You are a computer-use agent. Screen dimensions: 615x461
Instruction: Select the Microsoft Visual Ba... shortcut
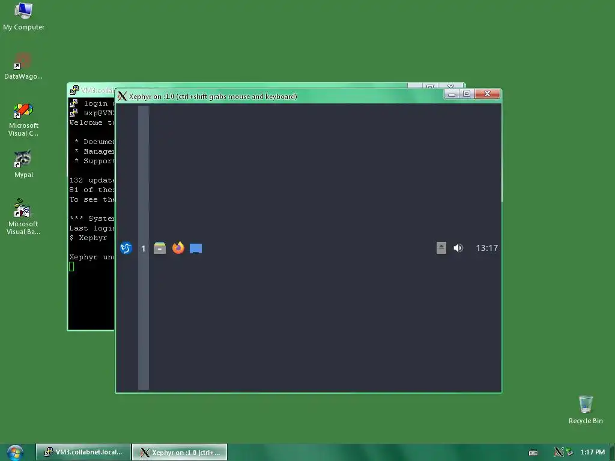(x=23, y=216)
